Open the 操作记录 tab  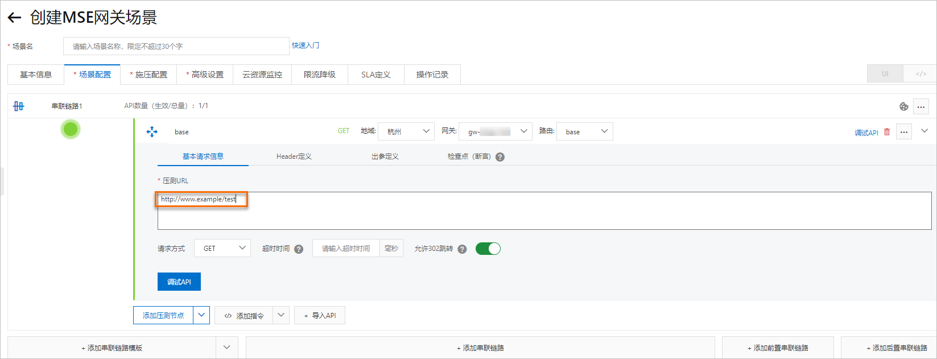tap(432, 75)
